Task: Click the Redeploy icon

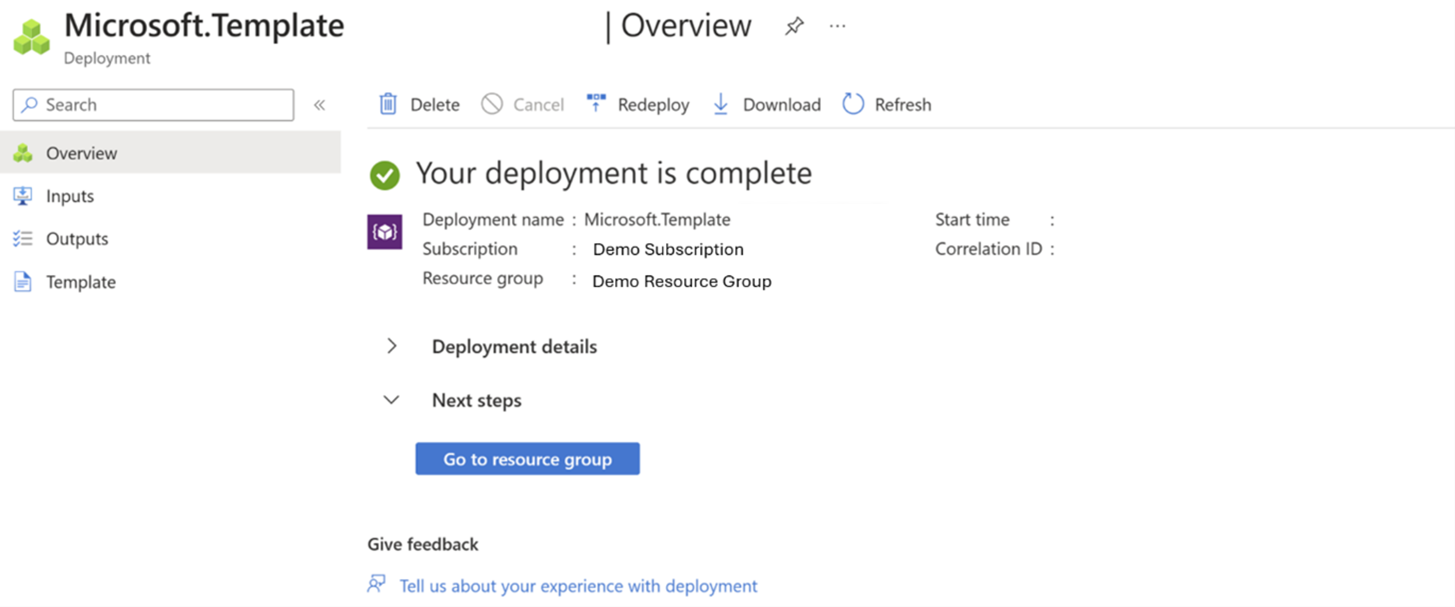Action: (x=596, y=104)
